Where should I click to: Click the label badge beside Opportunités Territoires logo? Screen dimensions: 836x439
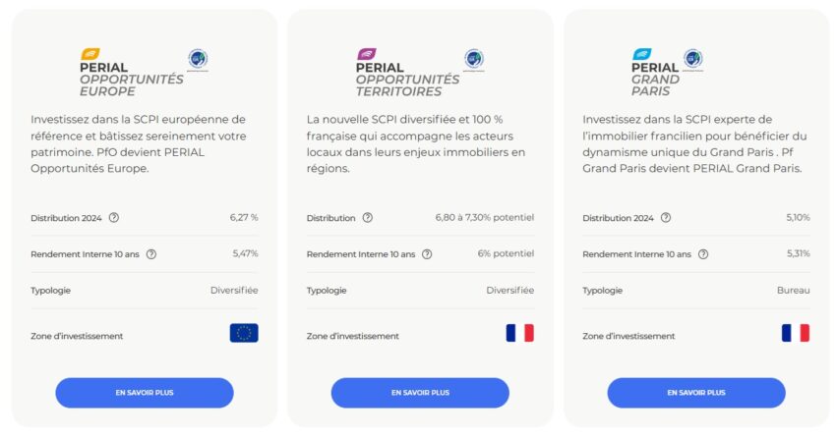point(474,60)
